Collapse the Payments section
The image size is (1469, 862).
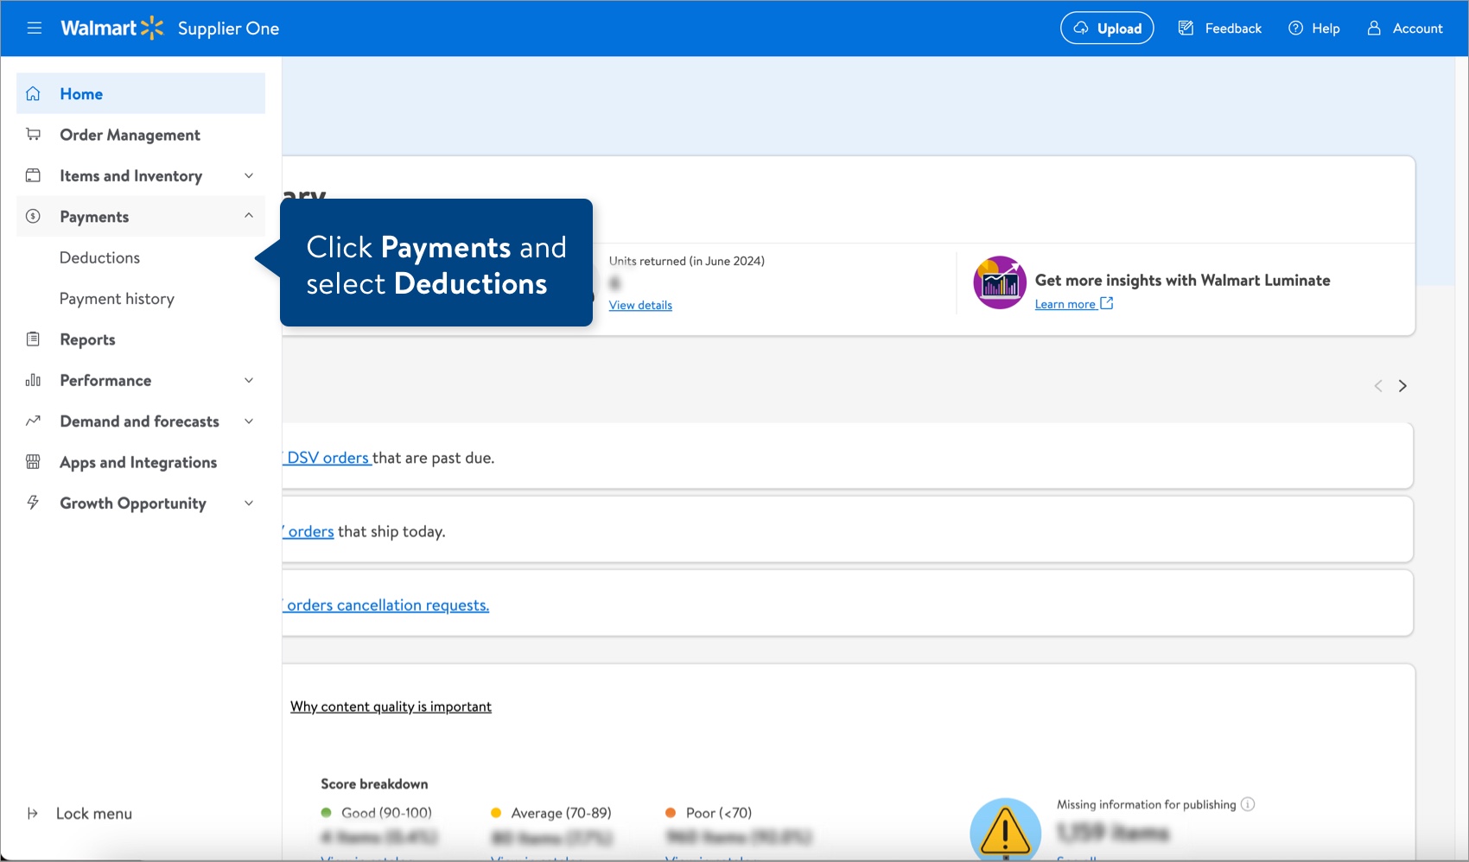coord(249,216)
